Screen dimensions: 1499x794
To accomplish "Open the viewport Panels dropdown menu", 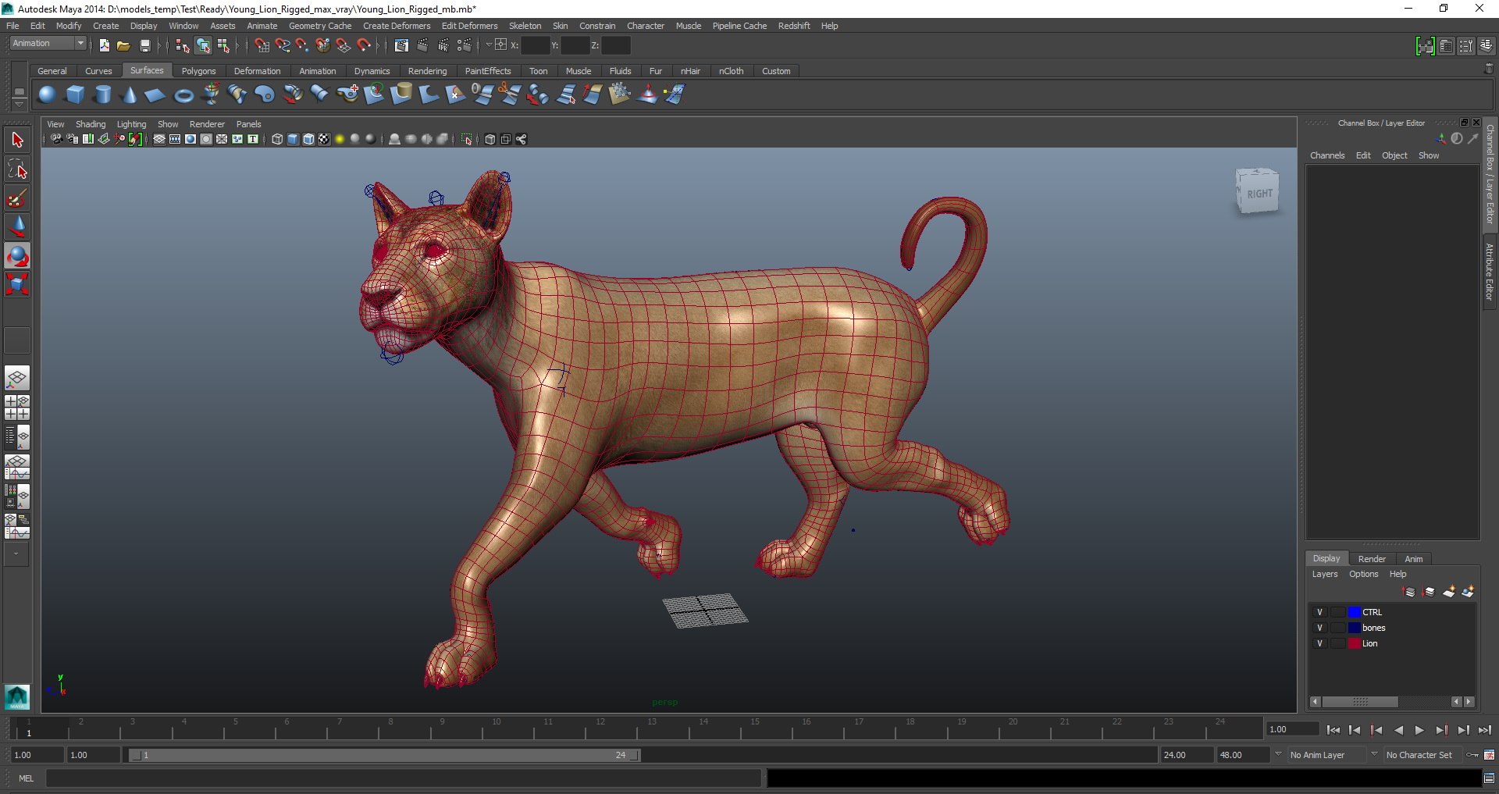I will click(x=248, y=124).
